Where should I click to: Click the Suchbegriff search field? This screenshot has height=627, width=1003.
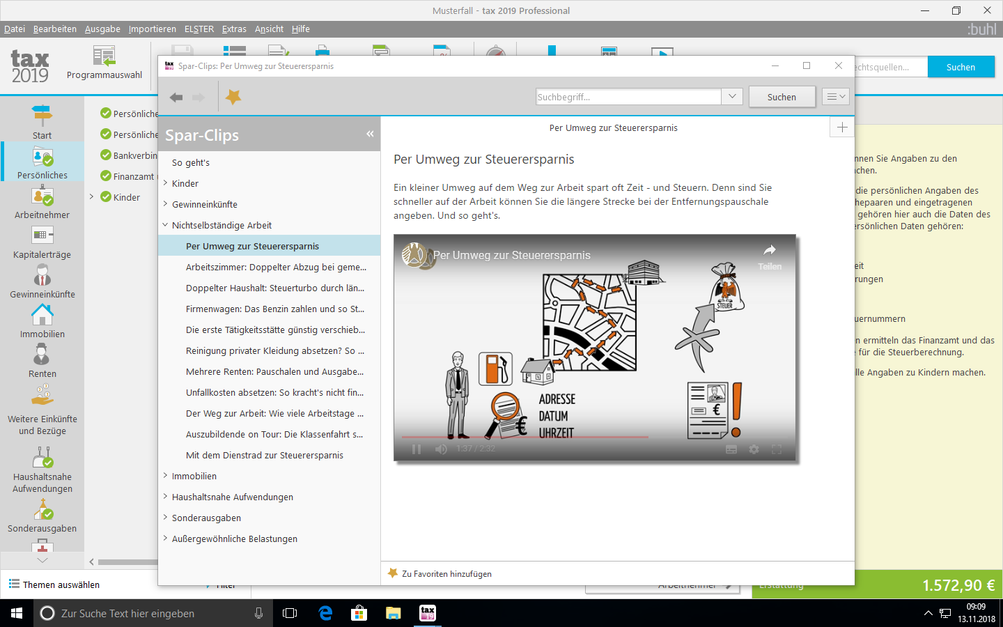click(x=628, y=97)
